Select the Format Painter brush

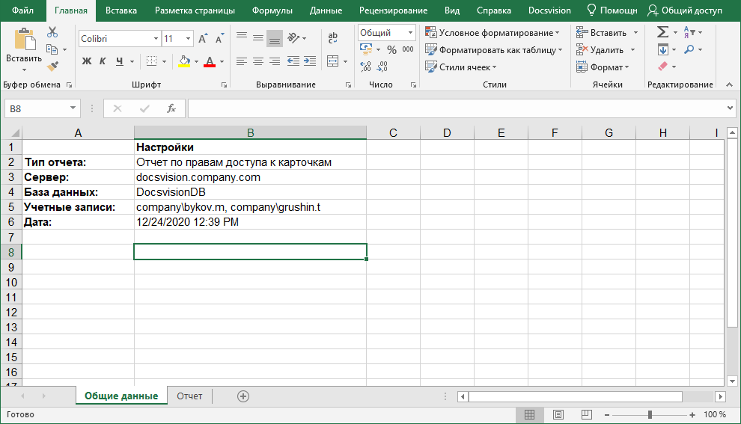pyautogui.click(x=52, y=66)
